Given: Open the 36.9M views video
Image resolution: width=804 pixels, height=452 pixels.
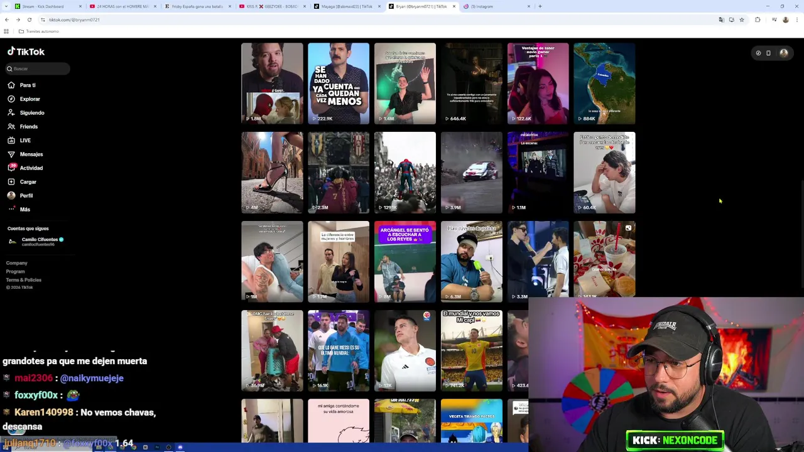Looking at the screenshot, I should tap(272, 351).
